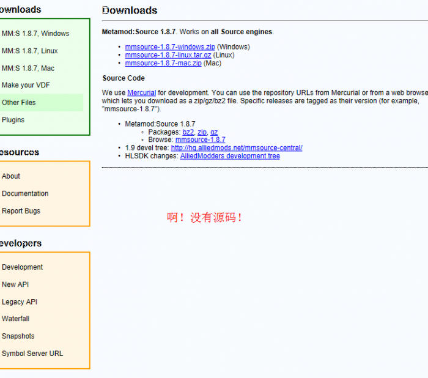Click the Developers sidebar section heading

tap(20, 243)
